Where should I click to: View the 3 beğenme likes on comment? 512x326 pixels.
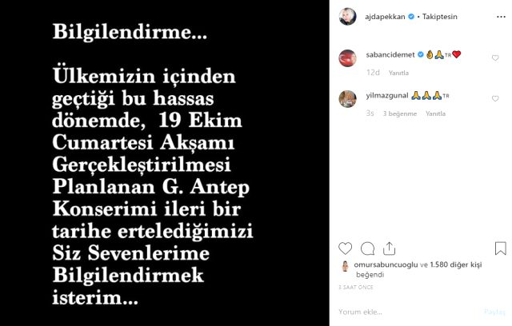(400, 113)
